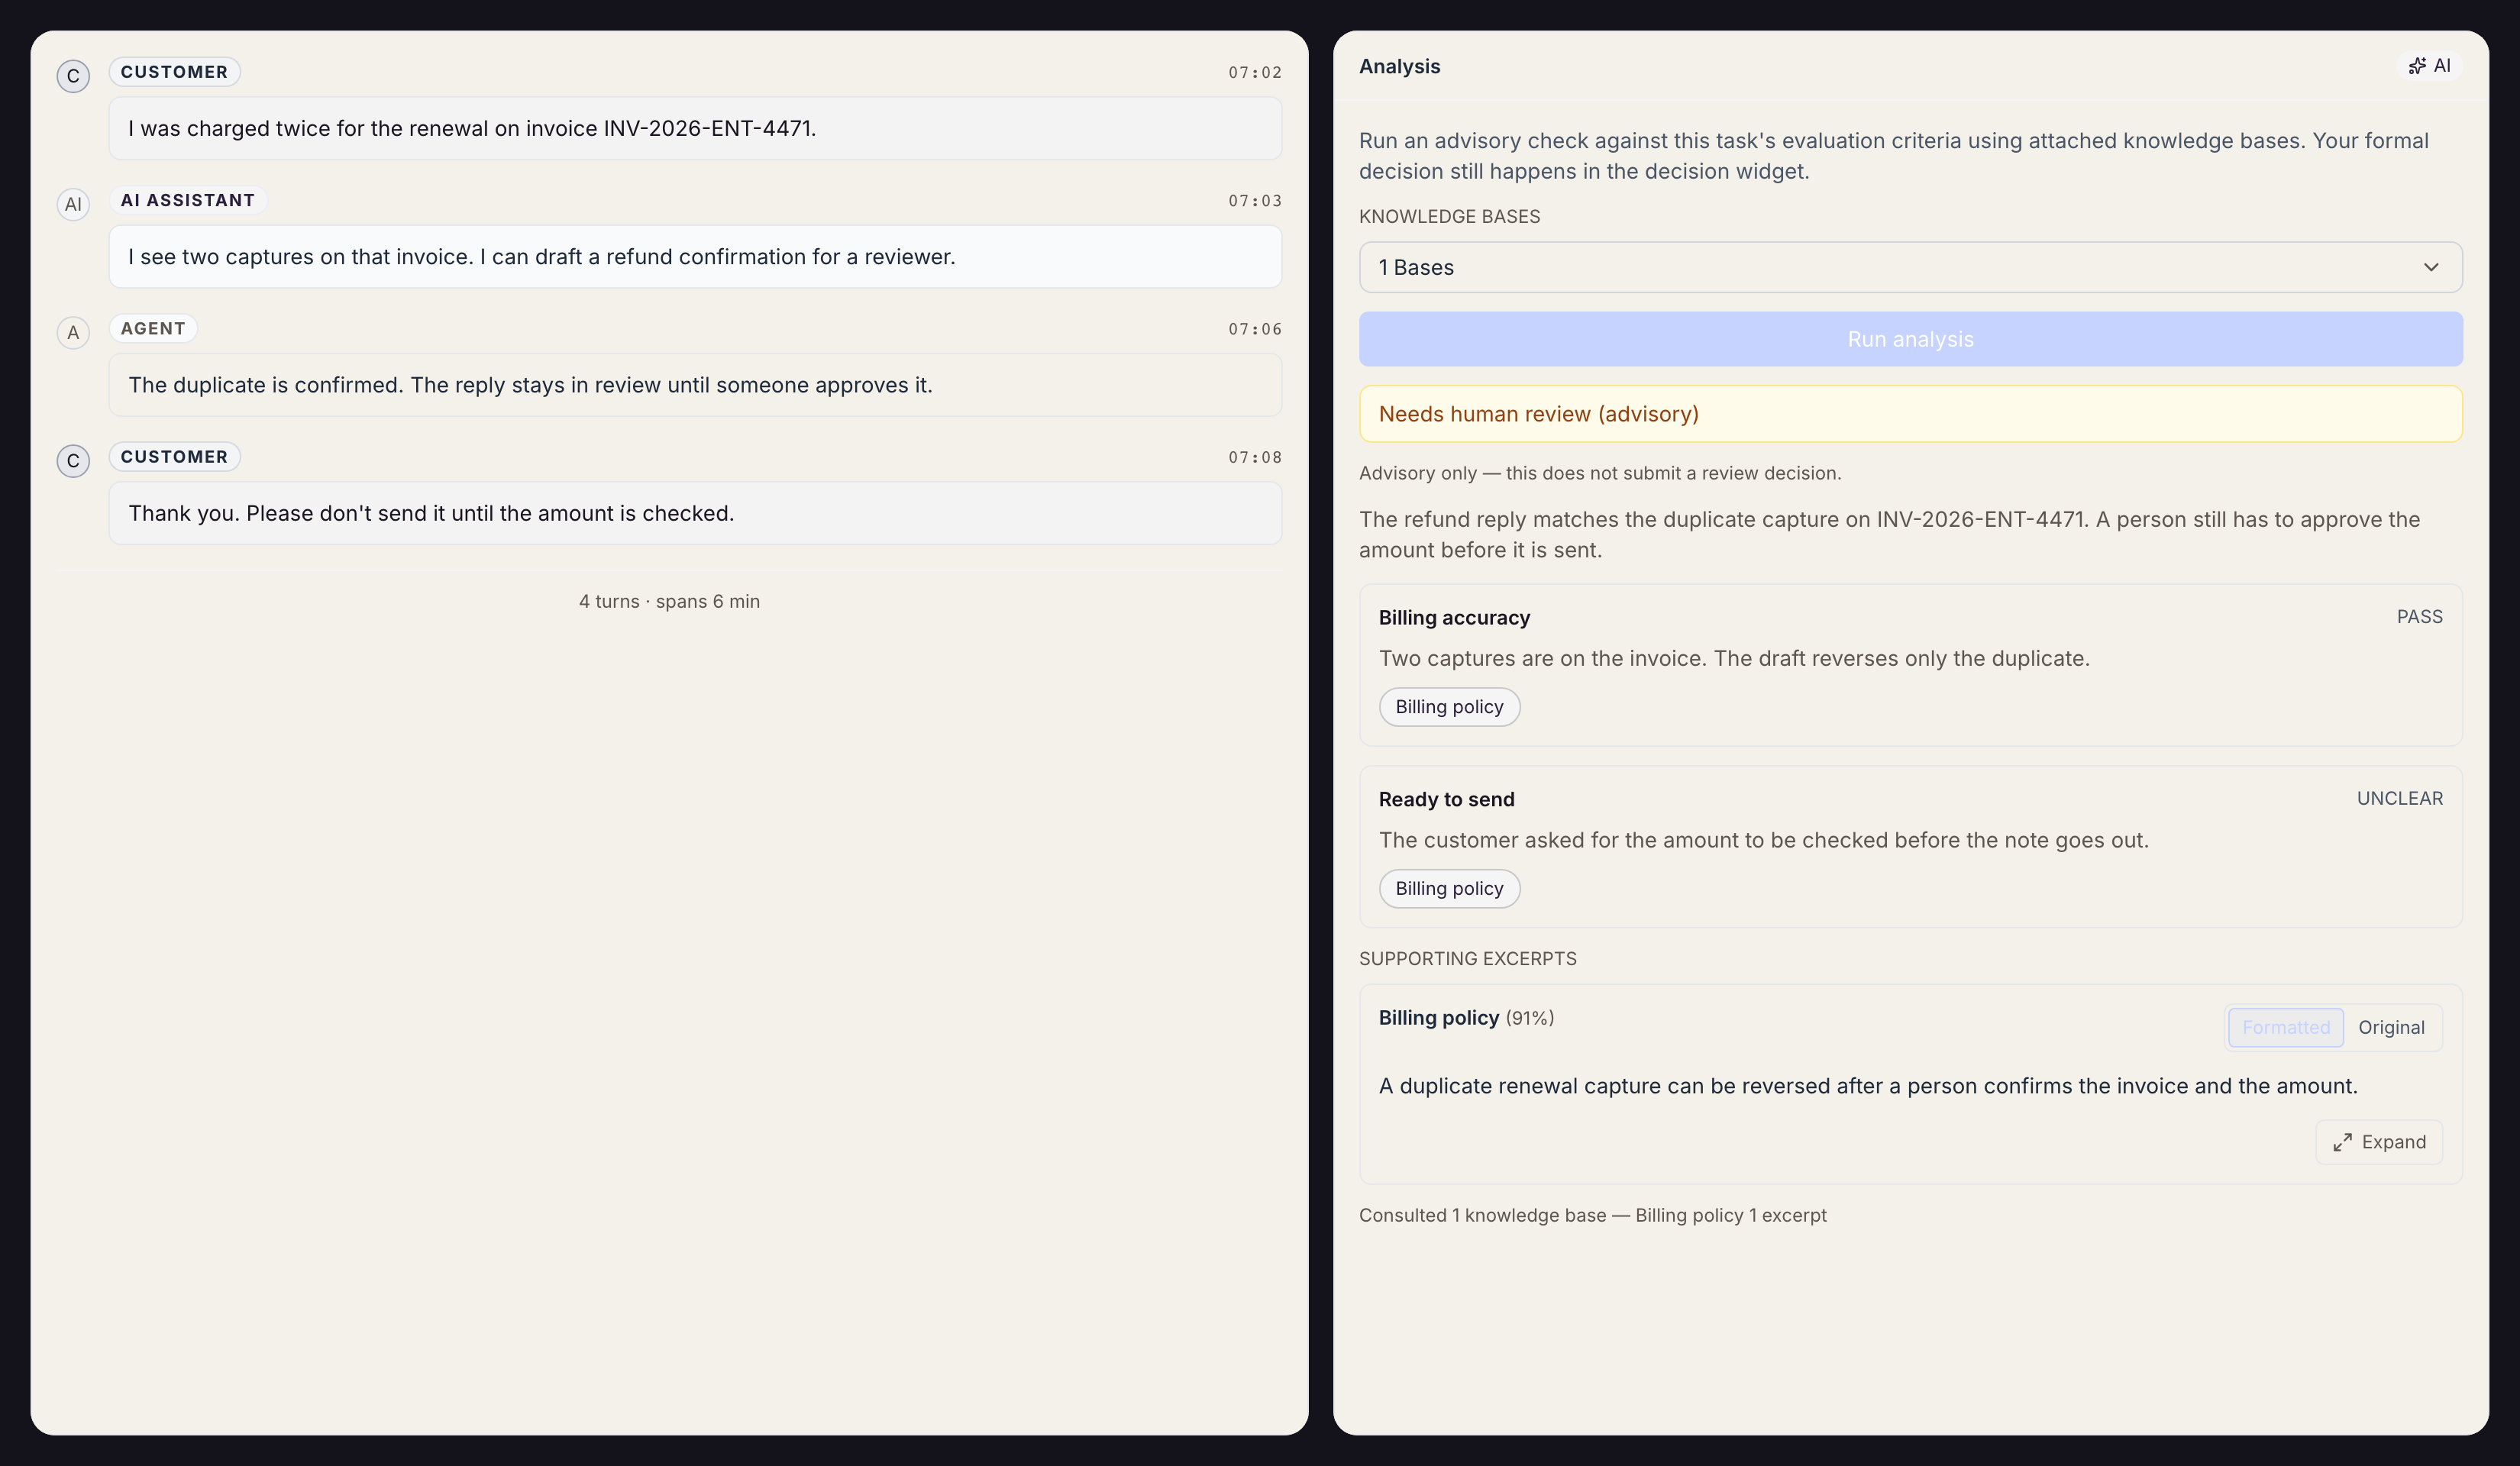The width and height of the screenshot is (2520, 1466).
Task: Click the customer avatar icon at 07:02
Action: (x=73, y=76)
